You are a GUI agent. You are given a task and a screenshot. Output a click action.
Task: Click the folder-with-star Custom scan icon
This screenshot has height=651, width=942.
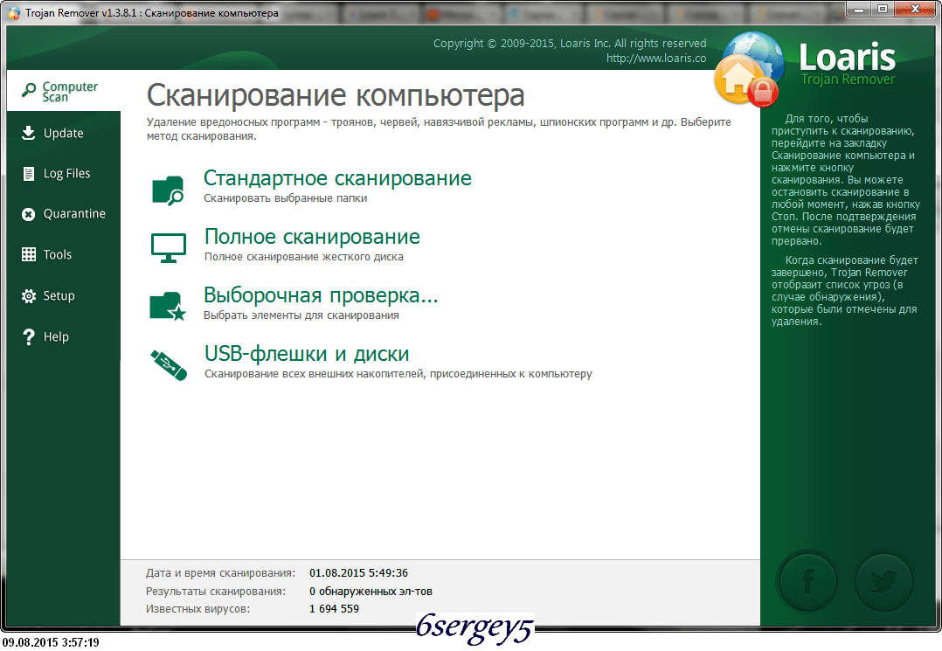point(168,307)
